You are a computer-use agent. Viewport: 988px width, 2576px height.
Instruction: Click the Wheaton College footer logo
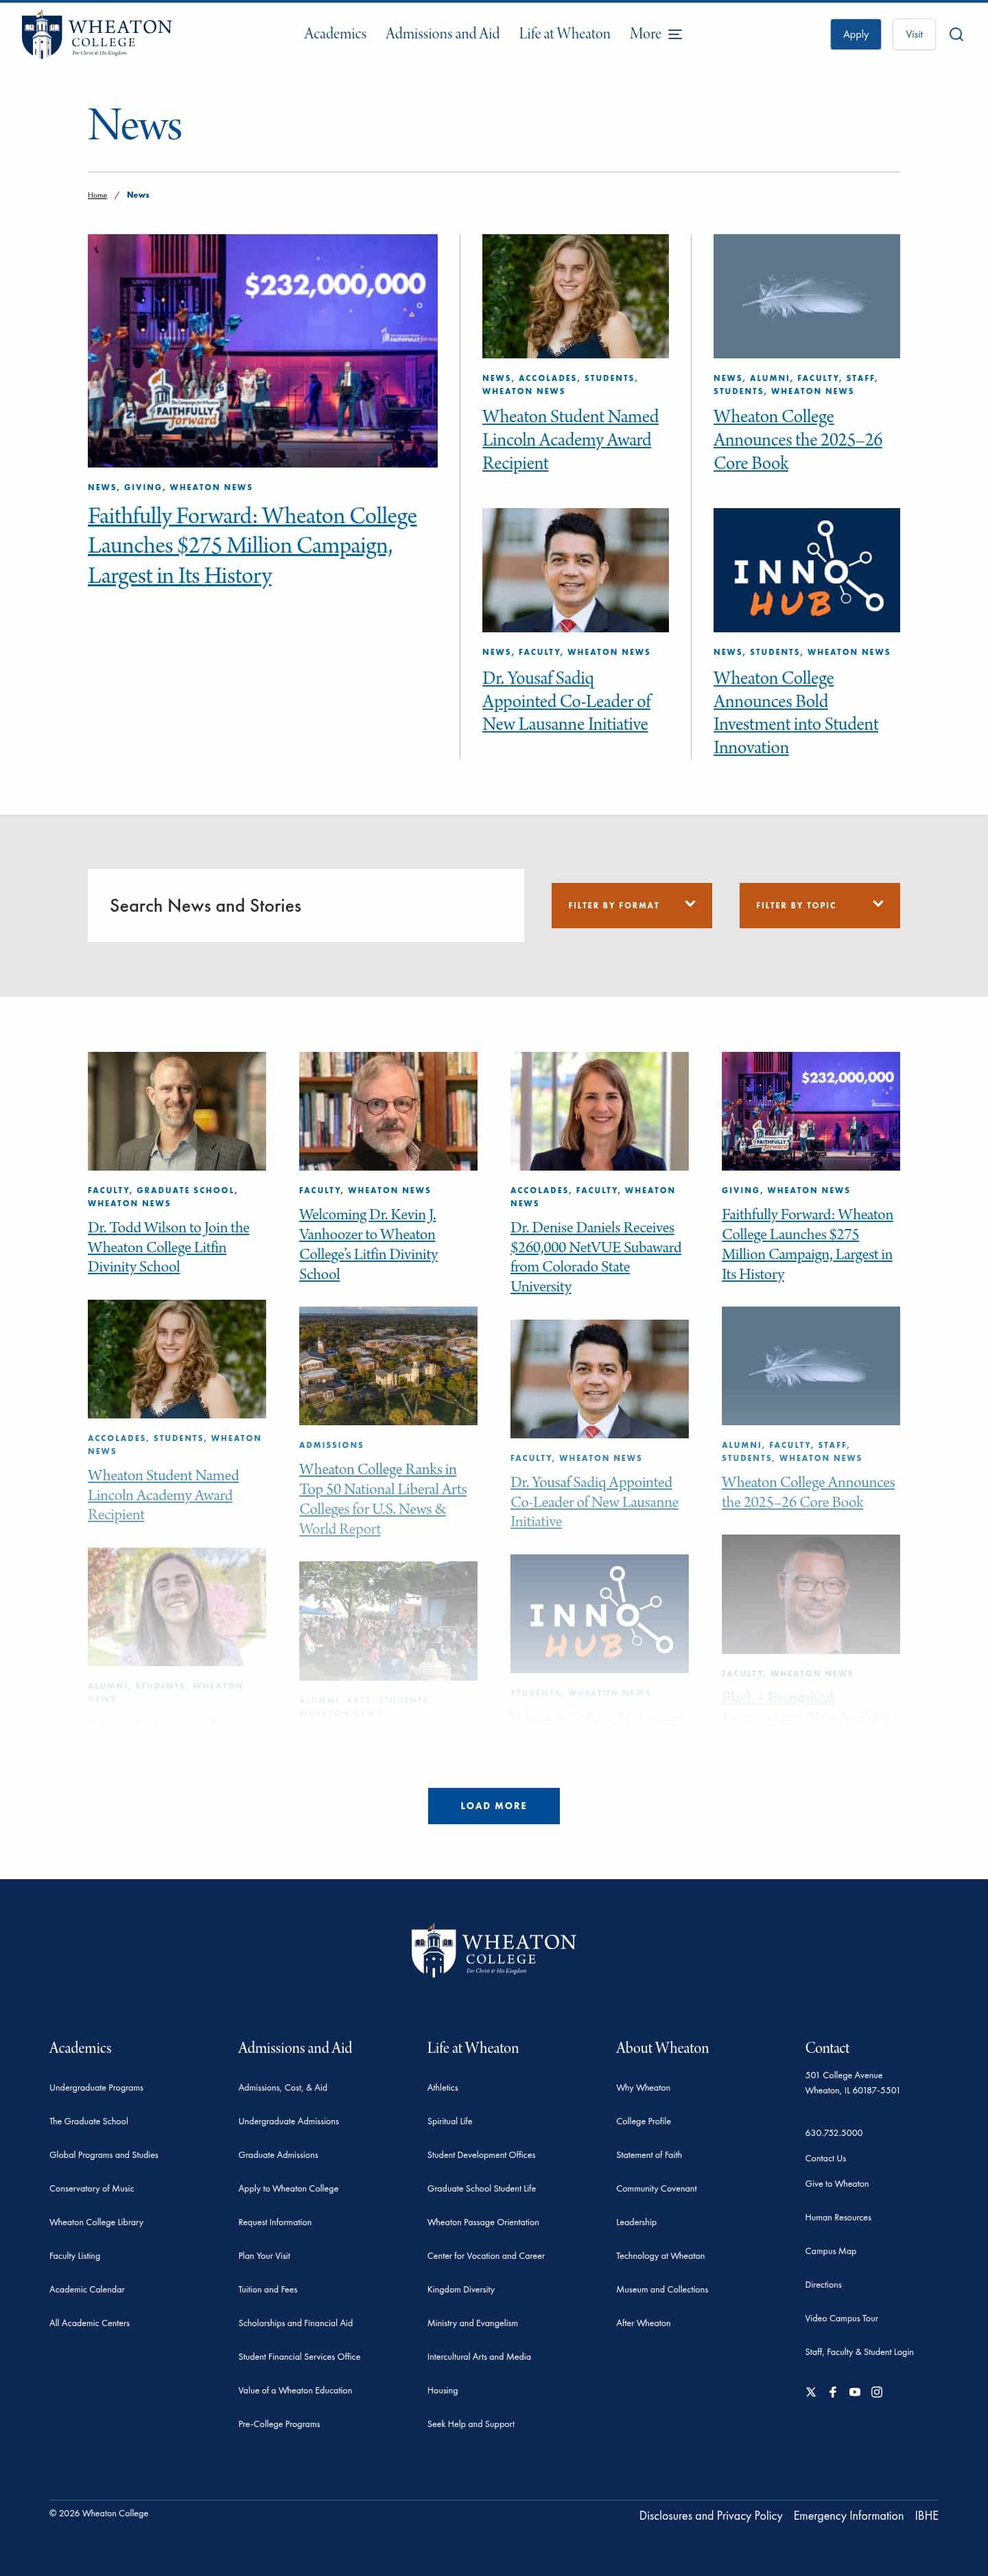click(493, 1950)
